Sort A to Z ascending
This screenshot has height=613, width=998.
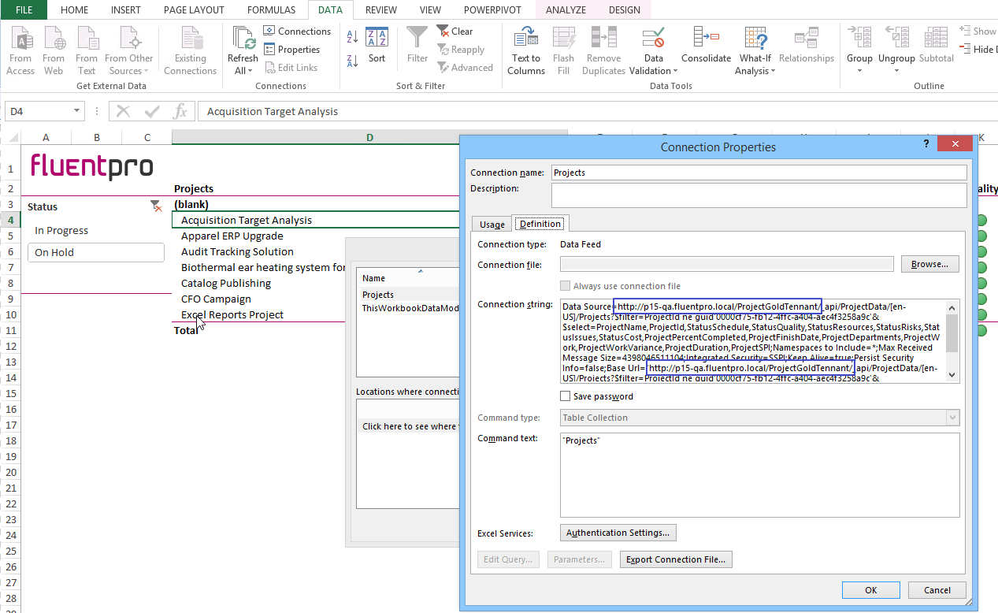tap(352, 37)
